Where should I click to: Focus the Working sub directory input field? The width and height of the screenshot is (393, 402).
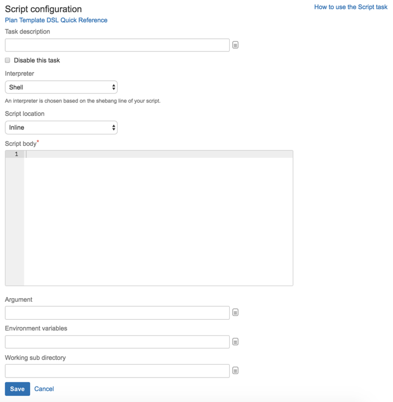[117, 371]
